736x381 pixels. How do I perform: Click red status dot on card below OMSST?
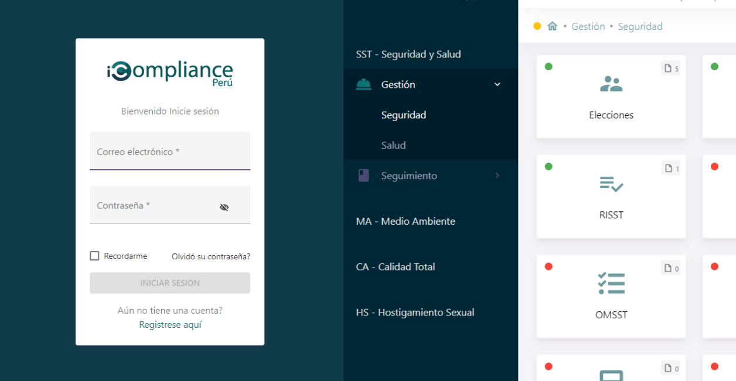click(548, 366)
